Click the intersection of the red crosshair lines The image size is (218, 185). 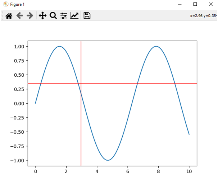point(81,83)
